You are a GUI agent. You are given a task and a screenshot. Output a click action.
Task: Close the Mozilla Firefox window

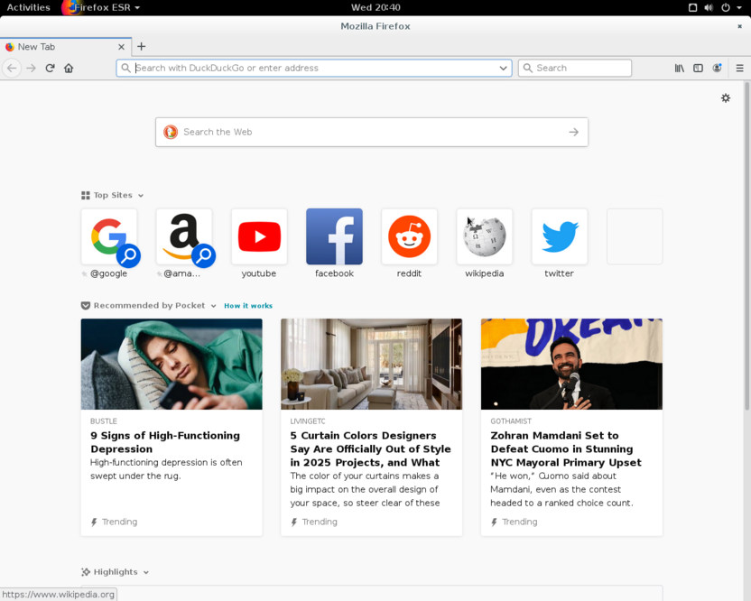click(739, 26)
